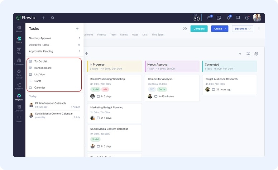The width and height of the screenshot is (278, 170).
Task: Go to Home in sidebar
Action: tap(19, 29)
